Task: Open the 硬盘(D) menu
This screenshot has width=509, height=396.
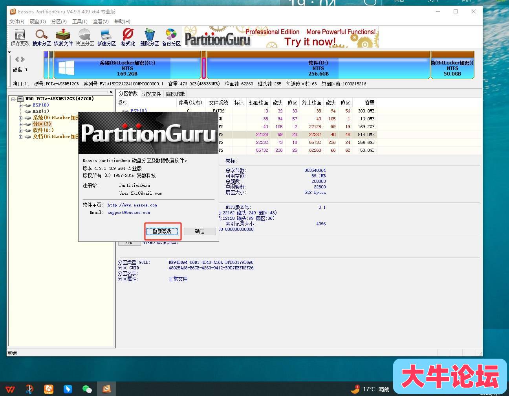Action: click(x=38, y=22)
